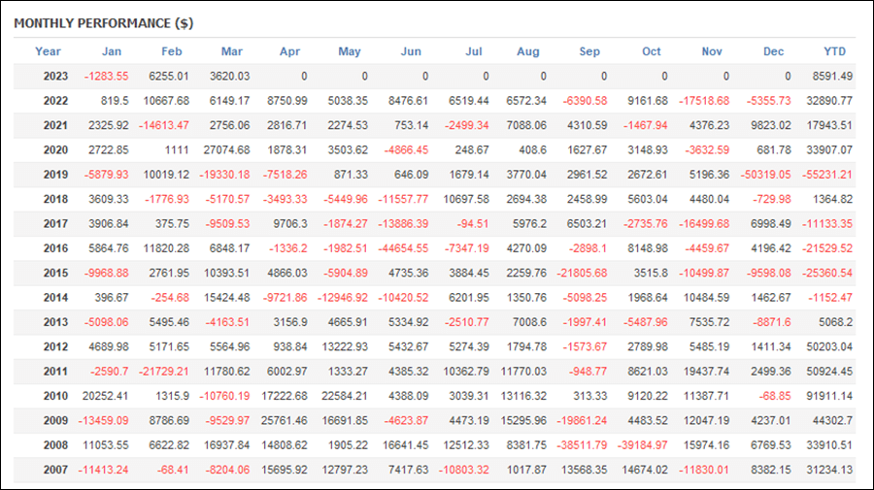Click April 2009 value 25761.46
The image size is (874, 490).
coord(284,421)
